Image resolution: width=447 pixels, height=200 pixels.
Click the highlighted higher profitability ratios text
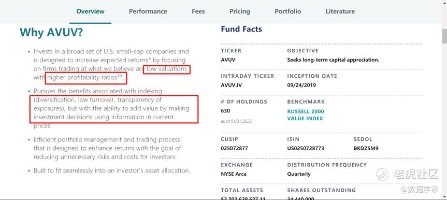pyautogui.click(x=86, y=77)
